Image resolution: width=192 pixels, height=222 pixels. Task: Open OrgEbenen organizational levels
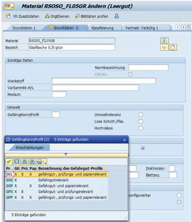click(57, 16)
